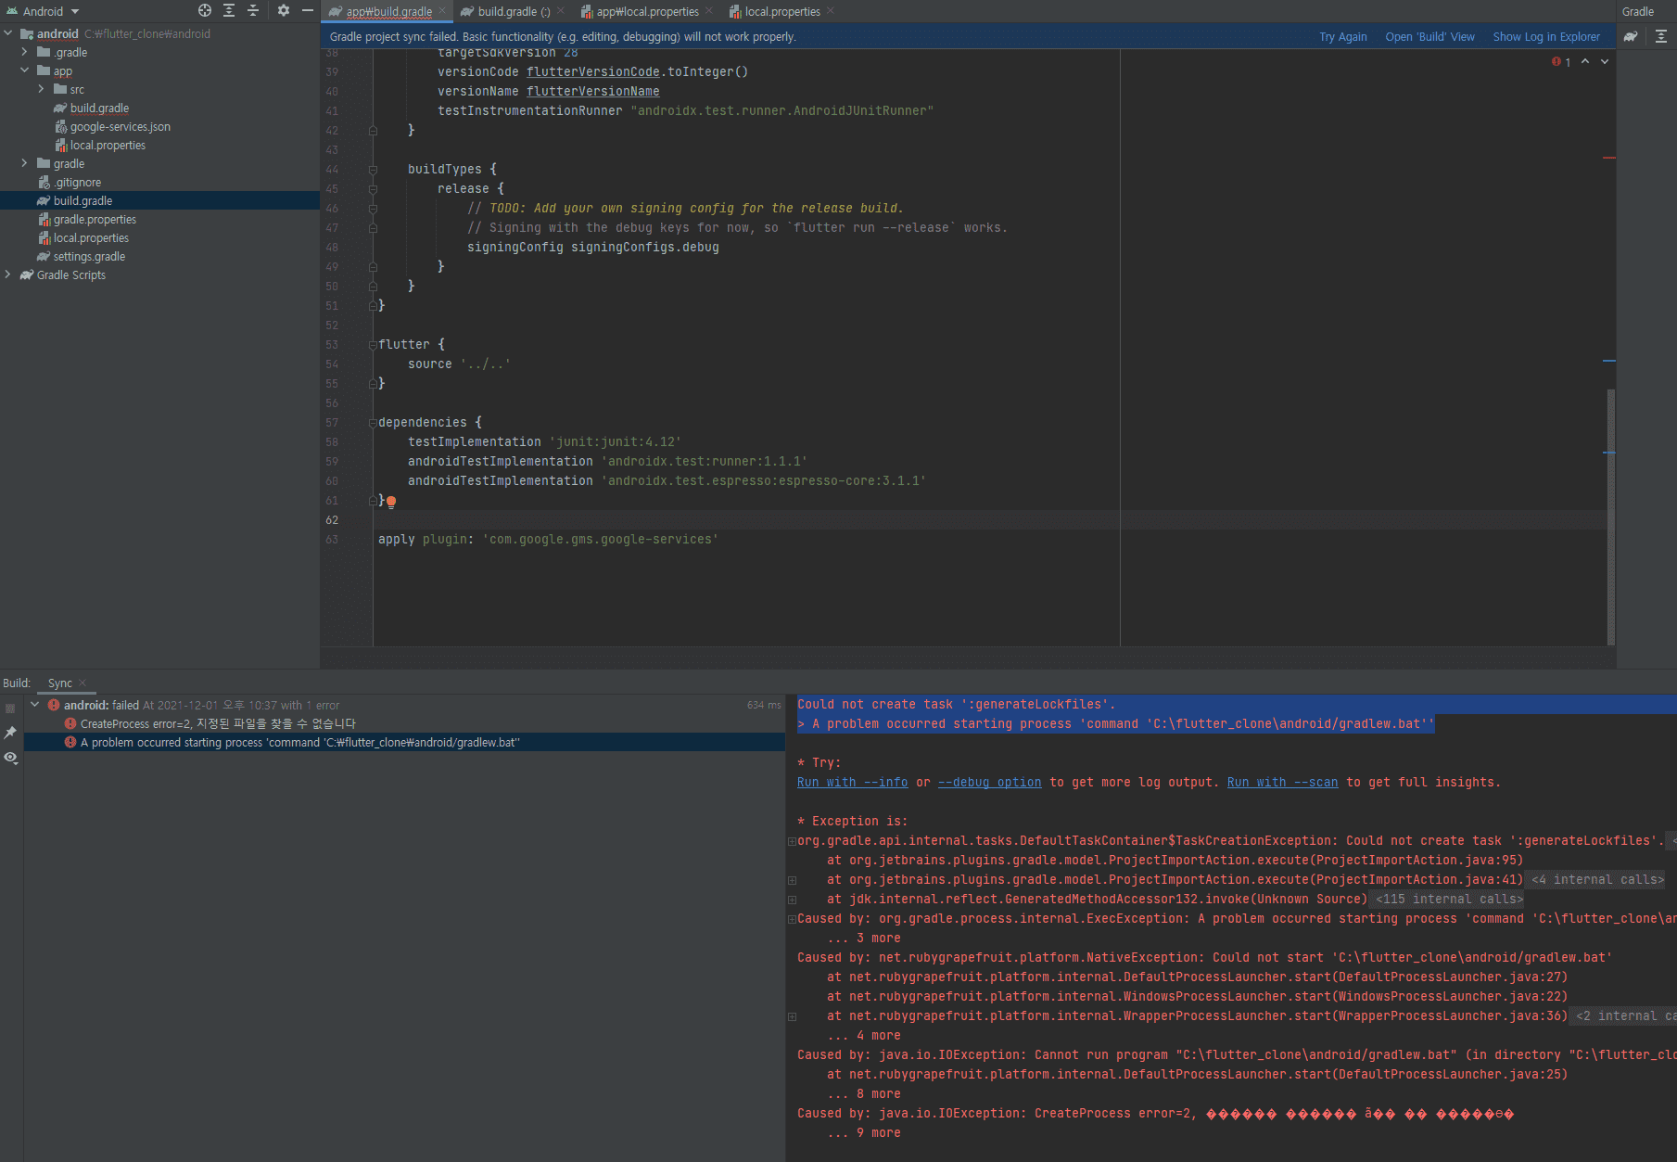Screen dimensions: 1677x1162
Task: Select the Sync tab in Build panel
Action: [60, 683]
